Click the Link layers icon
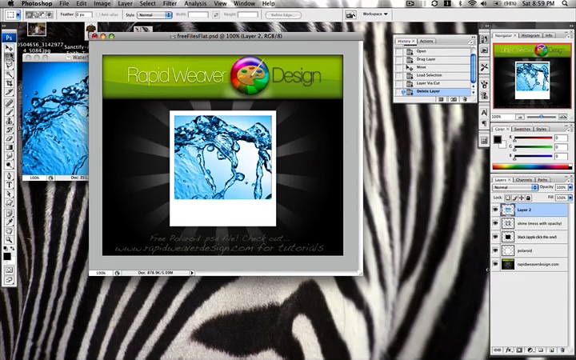Viewport: 576px width, 360px height. (x=497, y=350)
